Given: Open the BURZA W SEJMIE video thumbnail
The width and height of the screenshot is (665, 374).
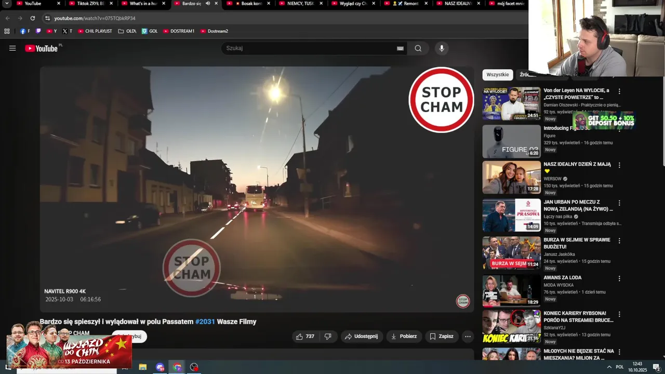Looking at the screenshot, I should (x=512, y=253).
